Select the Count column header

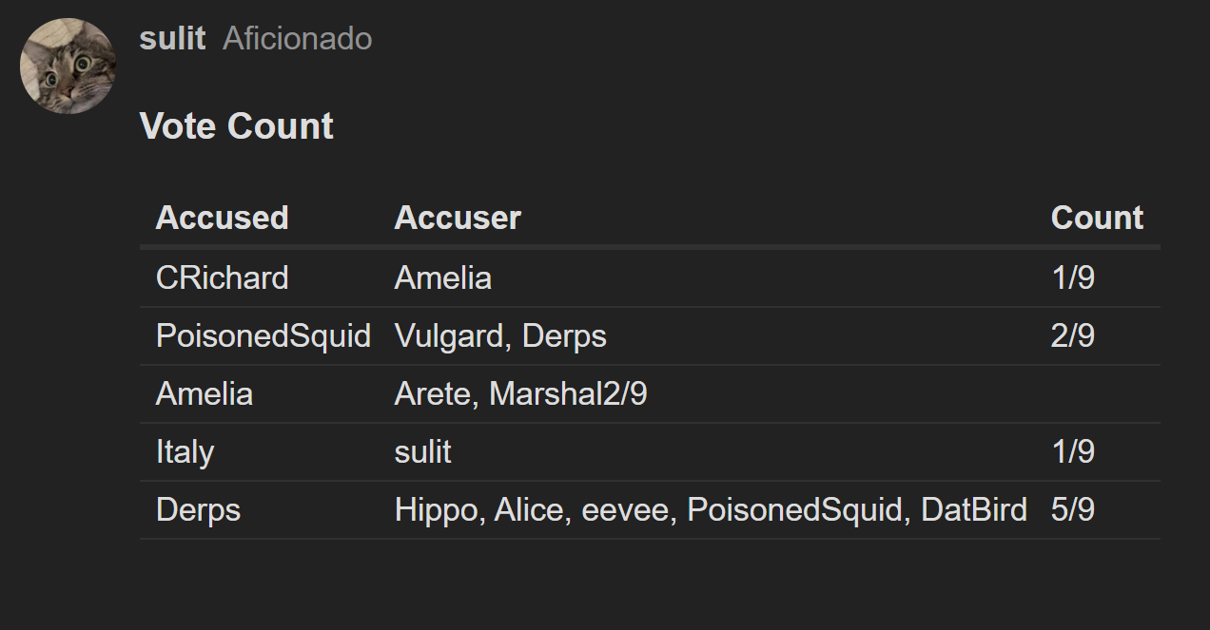[x=1097, y=218]
